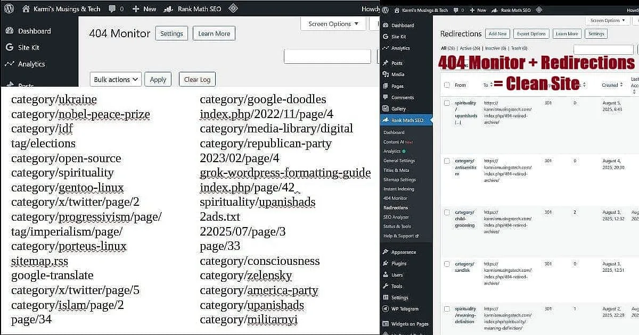The width and height of the screenshot is (639, 335).
Task: Click the diamond icon in 404 Monitor window admin bar
Action: tap(233, 9)
